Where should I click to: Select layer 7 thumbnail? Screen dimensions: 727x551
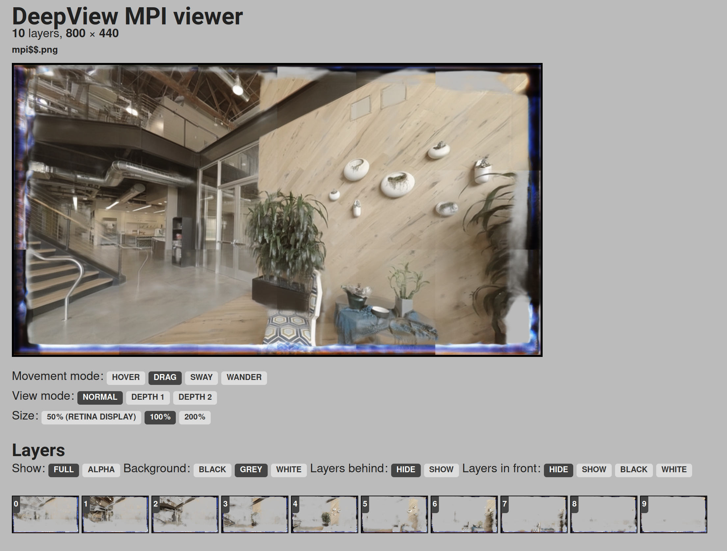click(534, 514)
